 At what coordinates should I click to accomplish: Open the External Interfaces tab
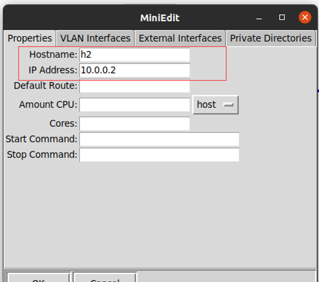pos(180,38)
